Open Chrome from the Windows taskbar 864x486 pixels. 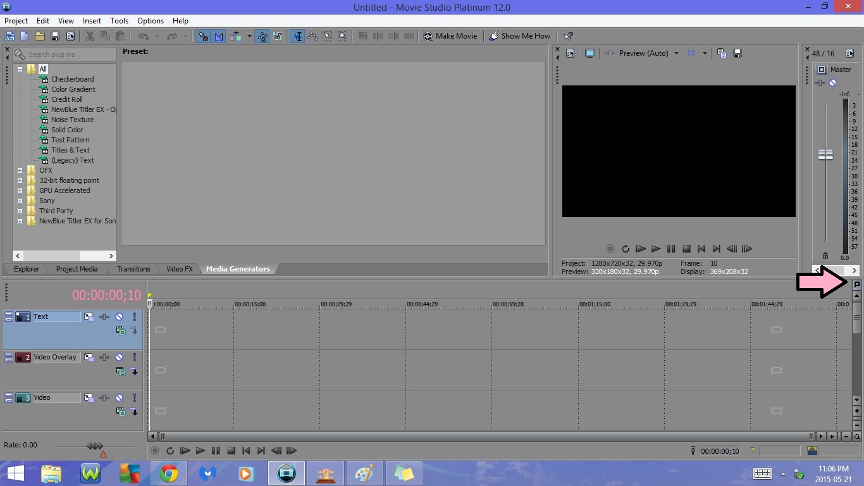[168, 473]
